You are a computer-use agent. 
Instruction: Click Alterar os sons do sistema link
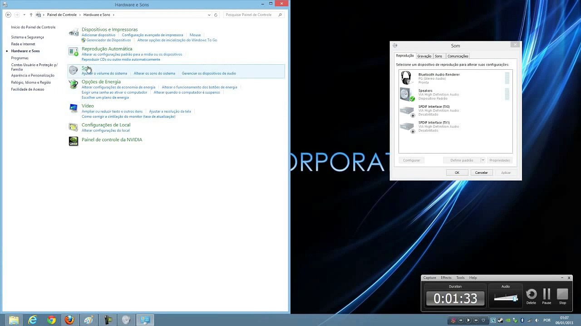(x=154, y=73)
